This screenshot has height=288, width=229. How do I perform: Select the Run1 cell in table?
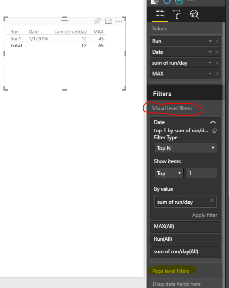tap(16, 39)
